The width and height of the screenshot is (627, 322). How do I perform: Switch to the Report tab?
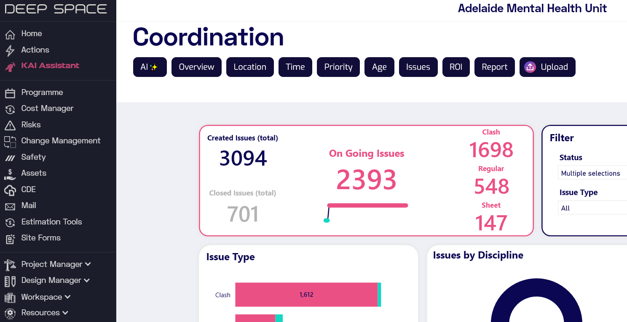[495, 67]
